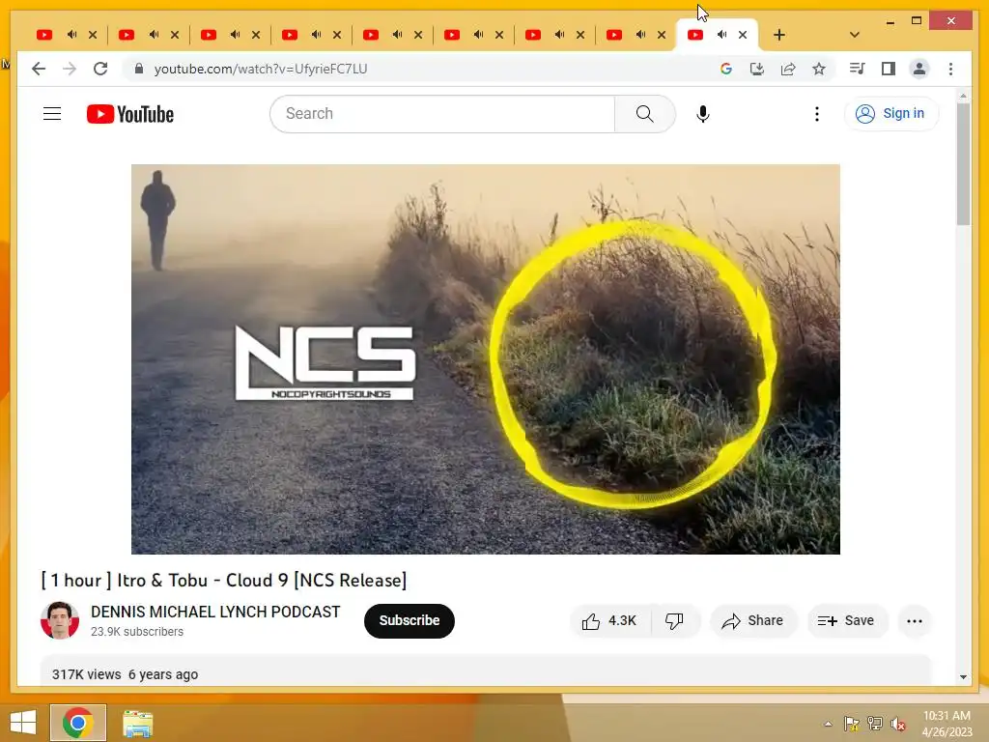Click the Sign in button
The width and height of the screenshot is (989, 742).
890,114
